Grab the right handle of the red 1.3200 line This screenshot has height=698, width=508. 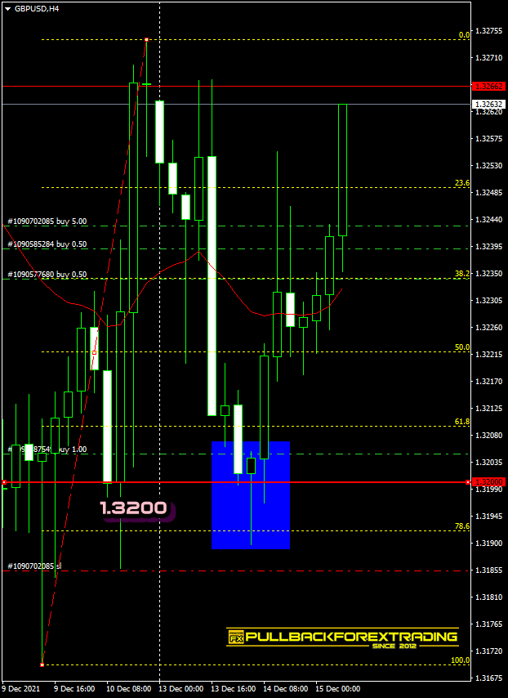468,483
